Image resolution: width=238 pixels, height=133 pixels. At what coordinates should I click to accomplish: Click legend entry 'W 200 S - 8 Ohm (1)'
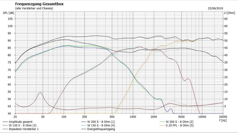(101, 122)
